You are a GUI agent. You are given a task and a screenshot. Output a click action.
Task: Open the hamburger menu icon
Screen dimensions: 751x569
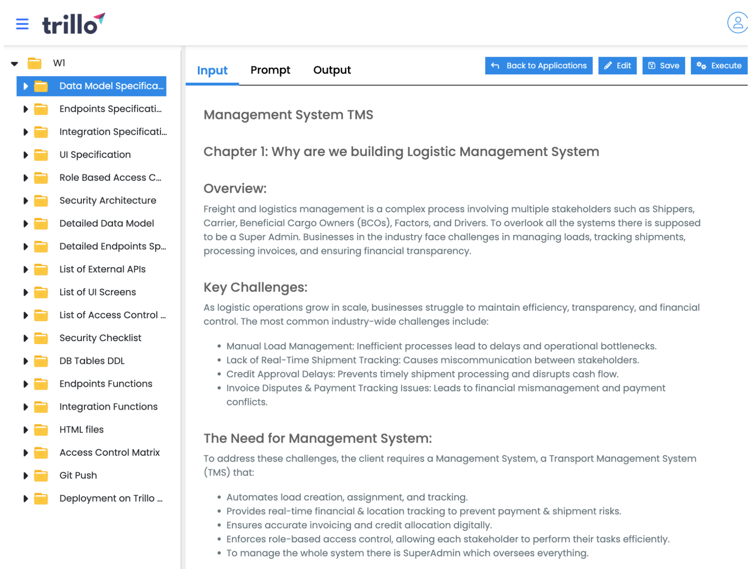[x=22, y=24]
